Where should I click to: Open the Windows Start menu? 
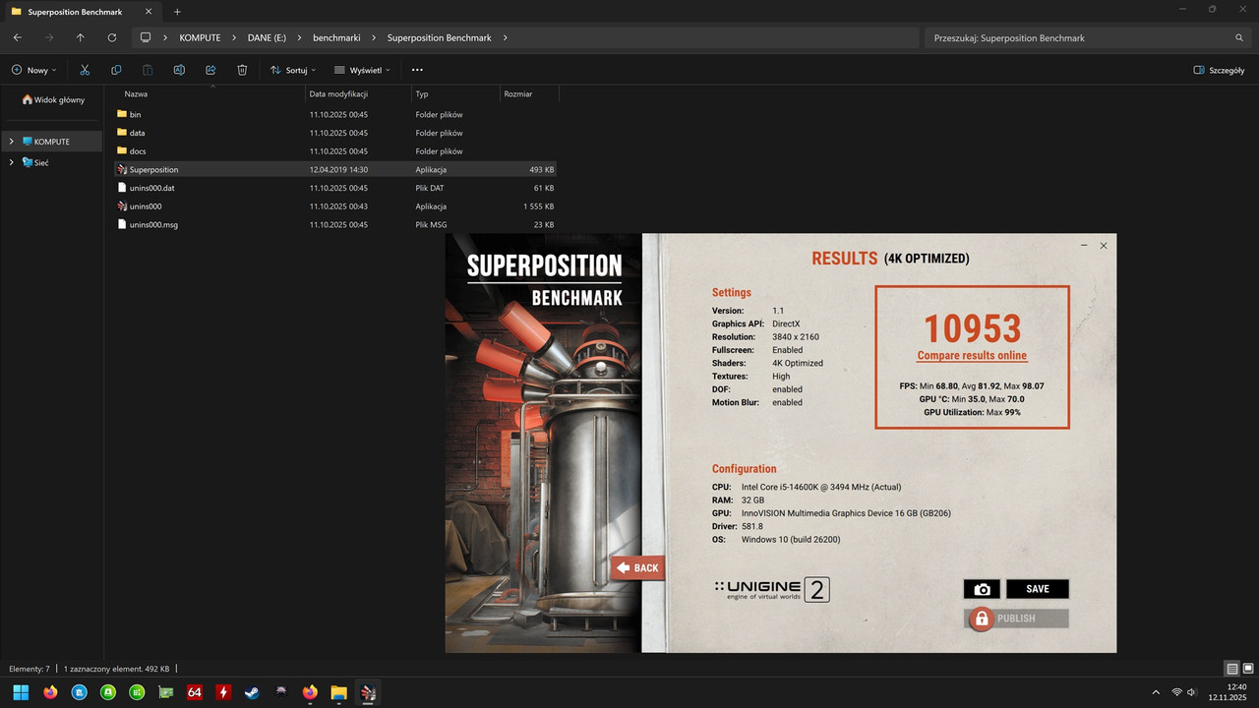(x=21, y=691)
